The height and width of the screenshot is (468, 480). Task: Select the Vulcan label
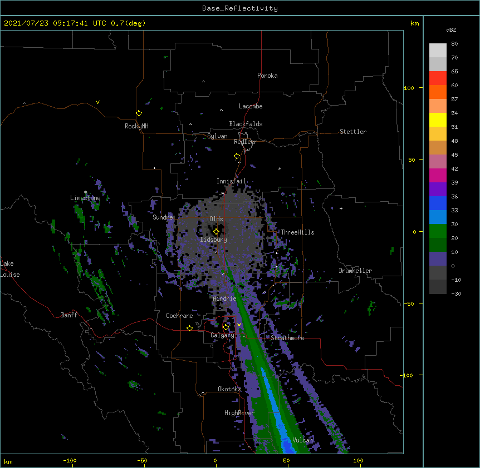tap(302, 440)
